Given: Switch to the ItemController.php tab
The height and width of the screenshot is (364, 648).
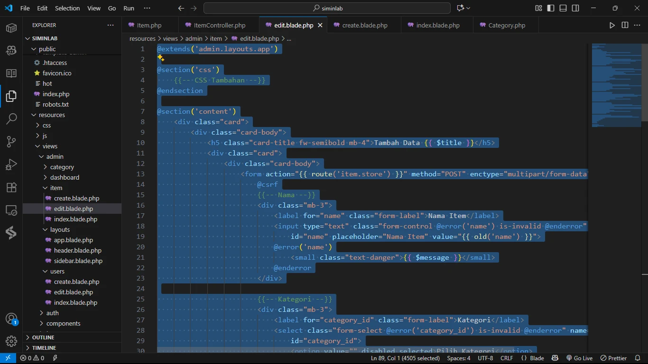Looking at the screenshot, I should (x=219, y=26).
